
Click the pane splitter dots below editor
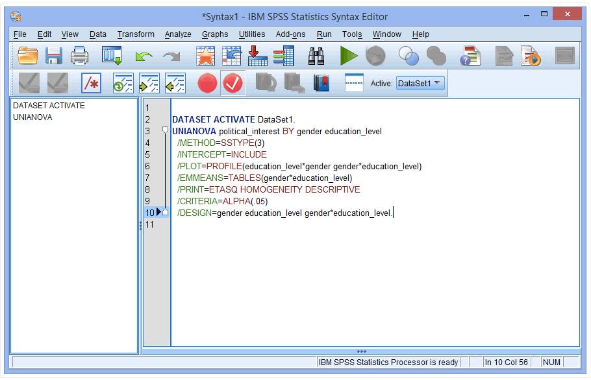click(x=362, y=351)
